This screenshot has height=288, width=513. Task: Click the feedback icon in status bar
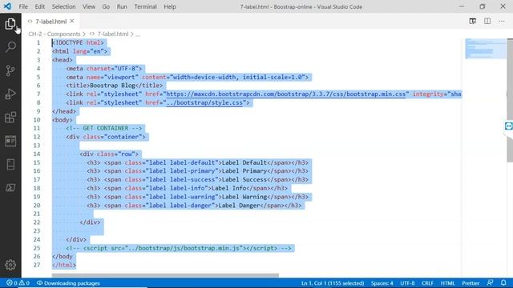(x=490, y=282)
